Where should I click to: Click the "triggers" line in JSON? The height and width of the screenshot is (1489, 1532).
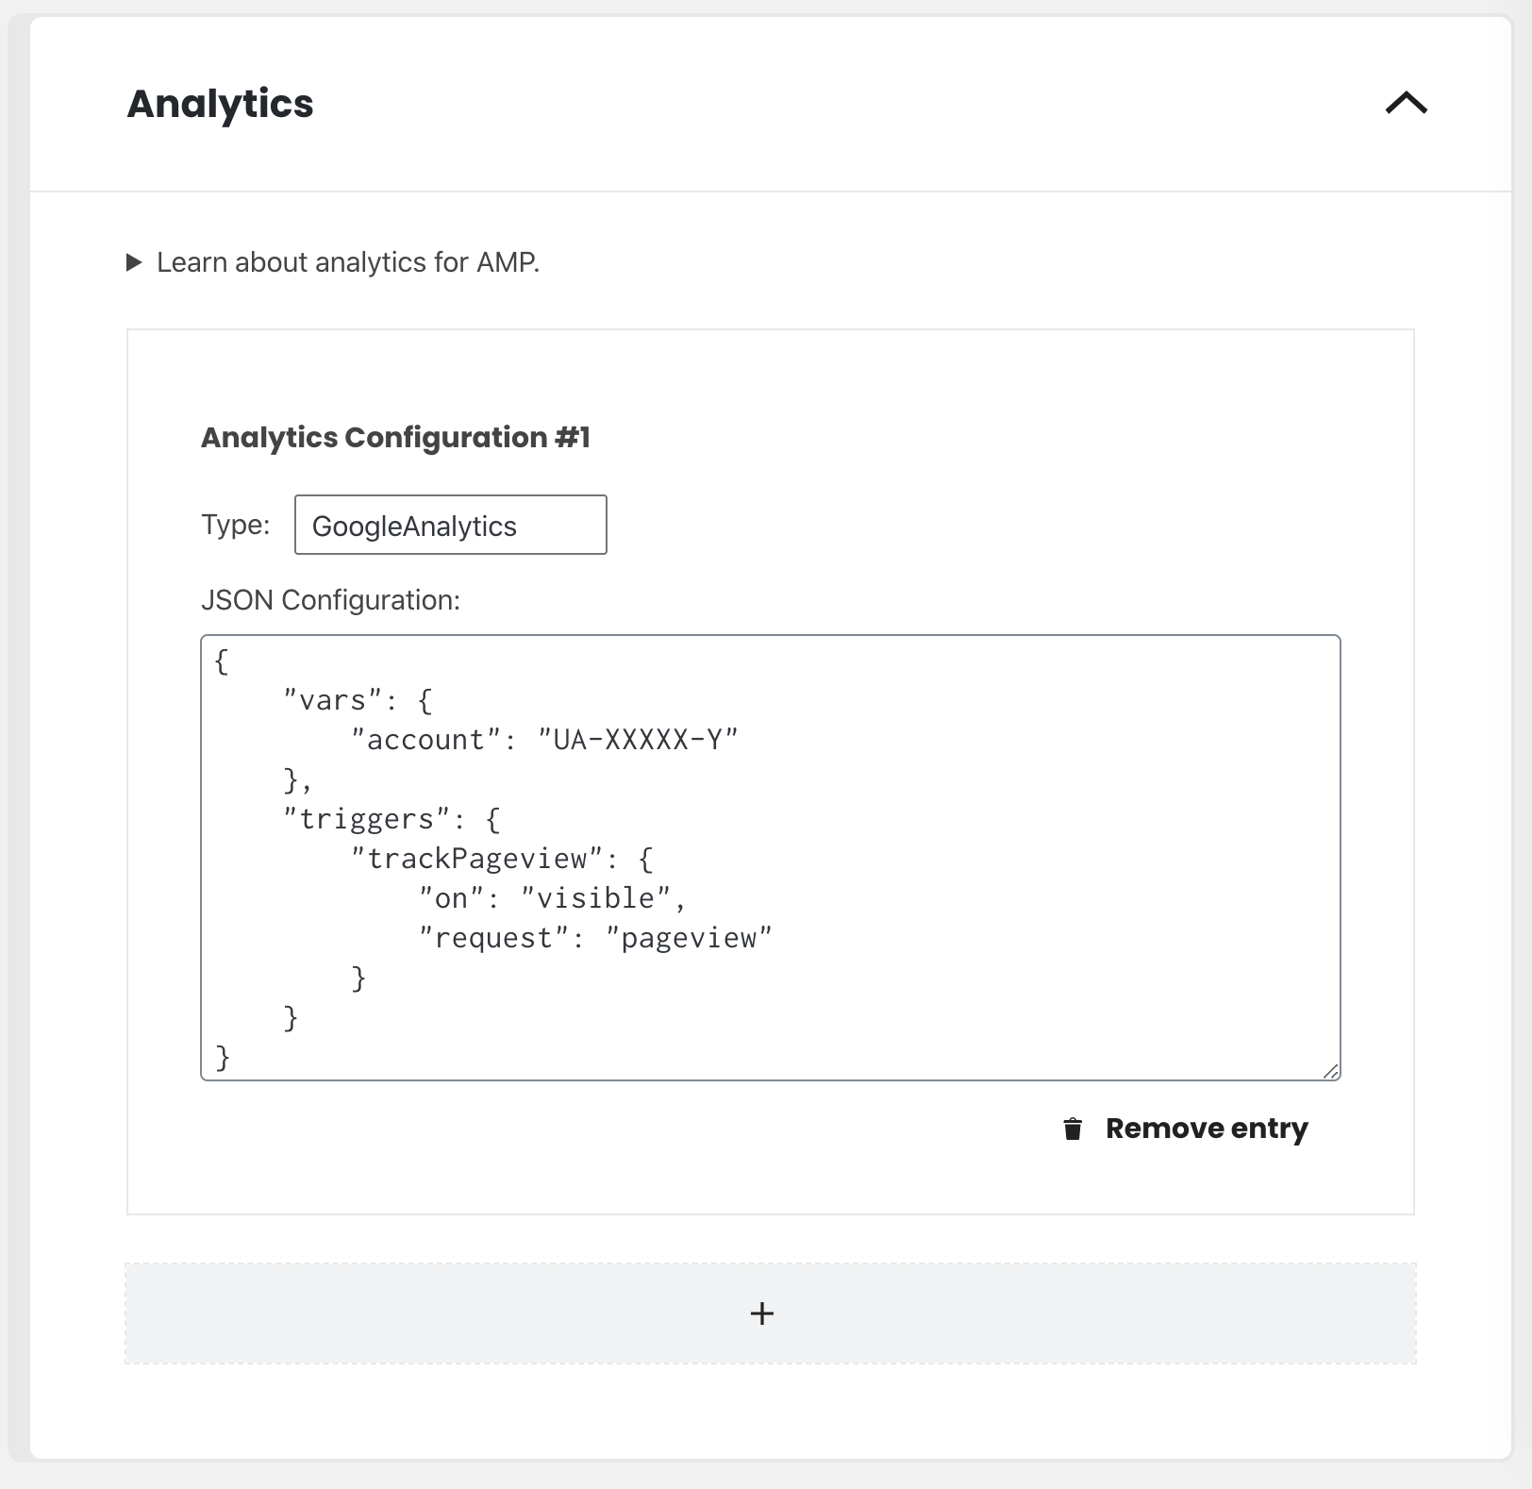(x=392, y=819)
